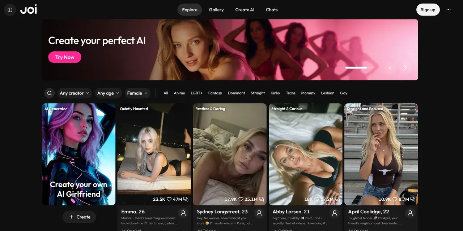463x231 pixels.
Task: Click the 'Create your perfect AI' banner headline
Action: coord(97,40)
